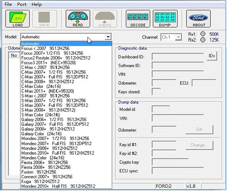Choose C-Max Color (24c16)
Screen dimensions: 227x191
(66, 86)
